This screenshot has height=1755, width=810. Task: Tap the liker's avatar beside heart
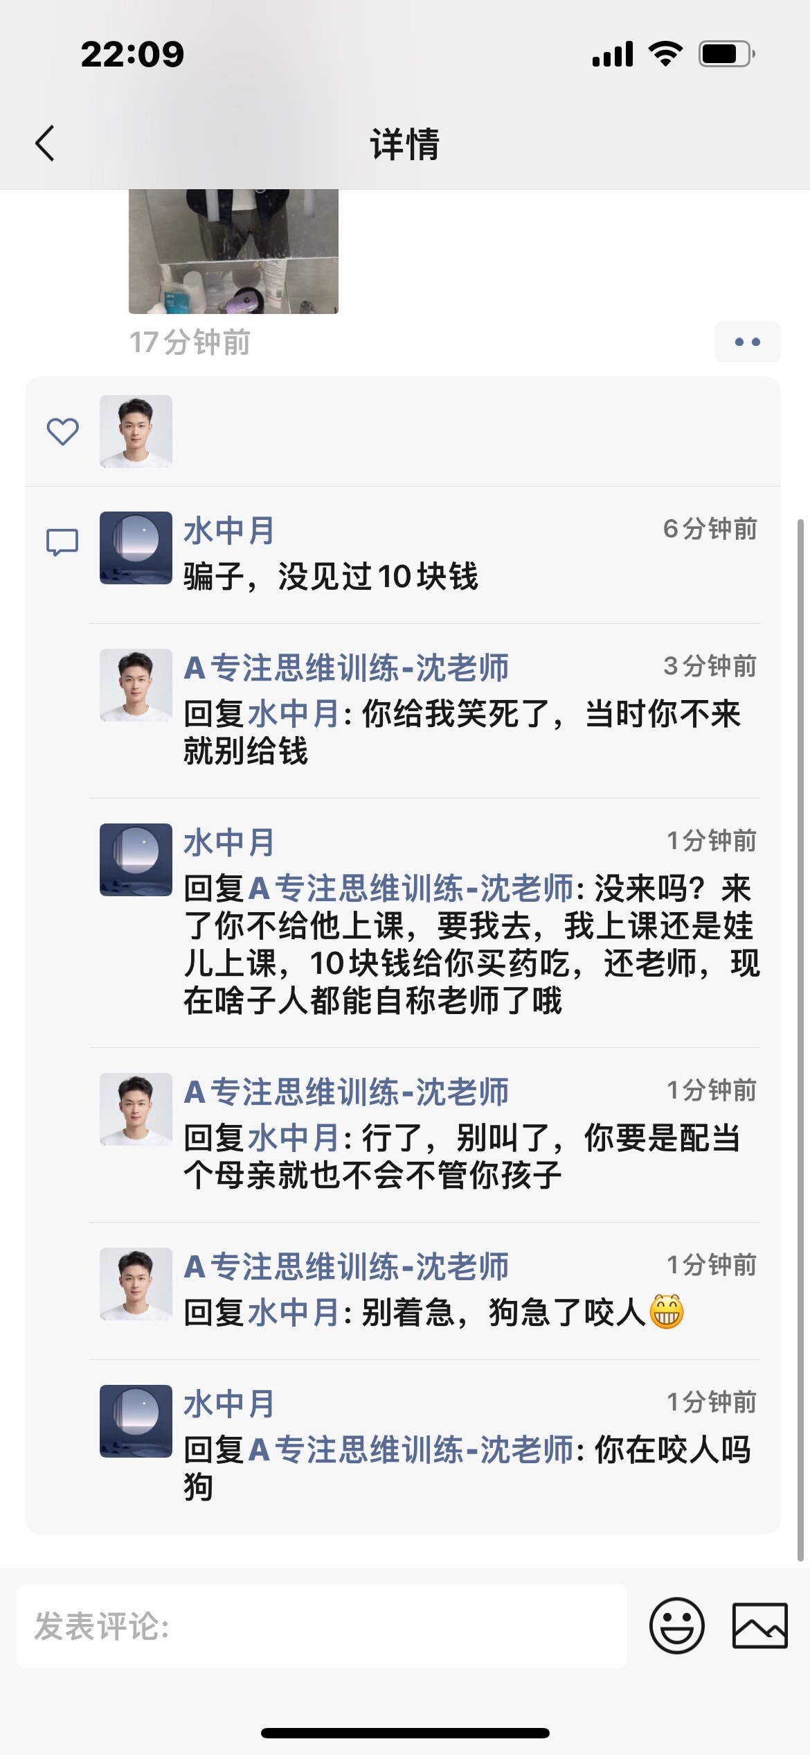(136, 431)
